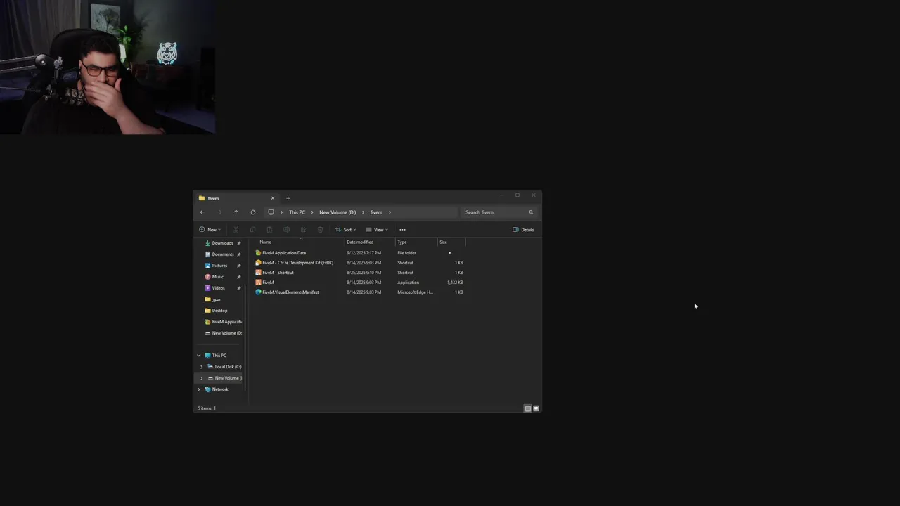
Task: Toggle the Details pane button
Action: coord(523,230)
